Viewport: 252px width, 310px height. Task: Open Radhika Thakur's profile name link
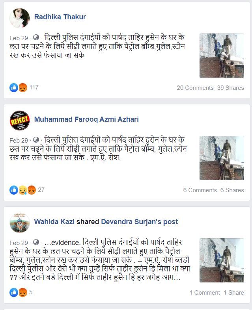tap(60, 17)
